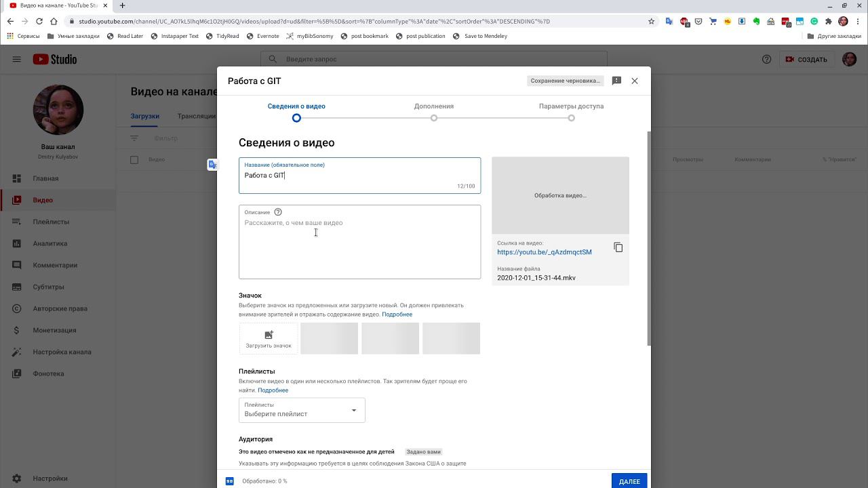
Task: Click the Pocket extension icon
Action: tap(698, 21)
